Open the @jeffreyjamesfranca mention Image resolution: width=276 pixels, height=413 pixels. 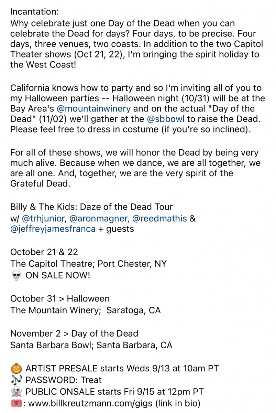[x=53, y=229]
